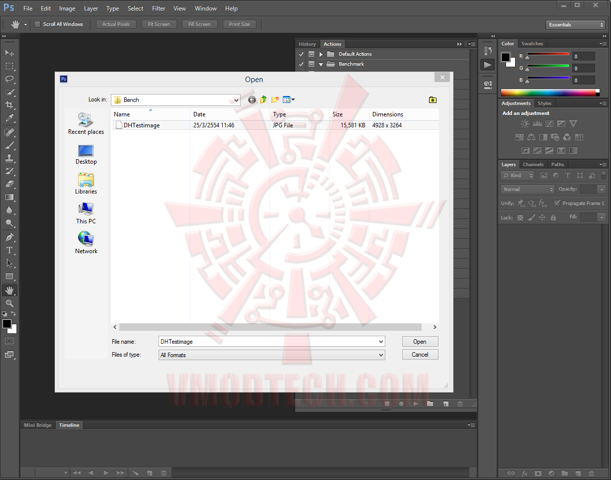Select the Rectangular Marquee tool
Screen dimensions: 611x480
click(9, 66)
